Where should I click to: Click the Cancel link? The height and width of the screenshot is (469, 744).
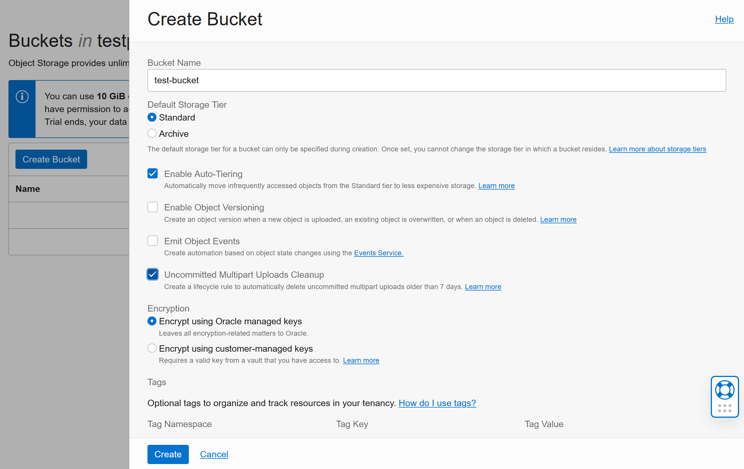[214, 454]
